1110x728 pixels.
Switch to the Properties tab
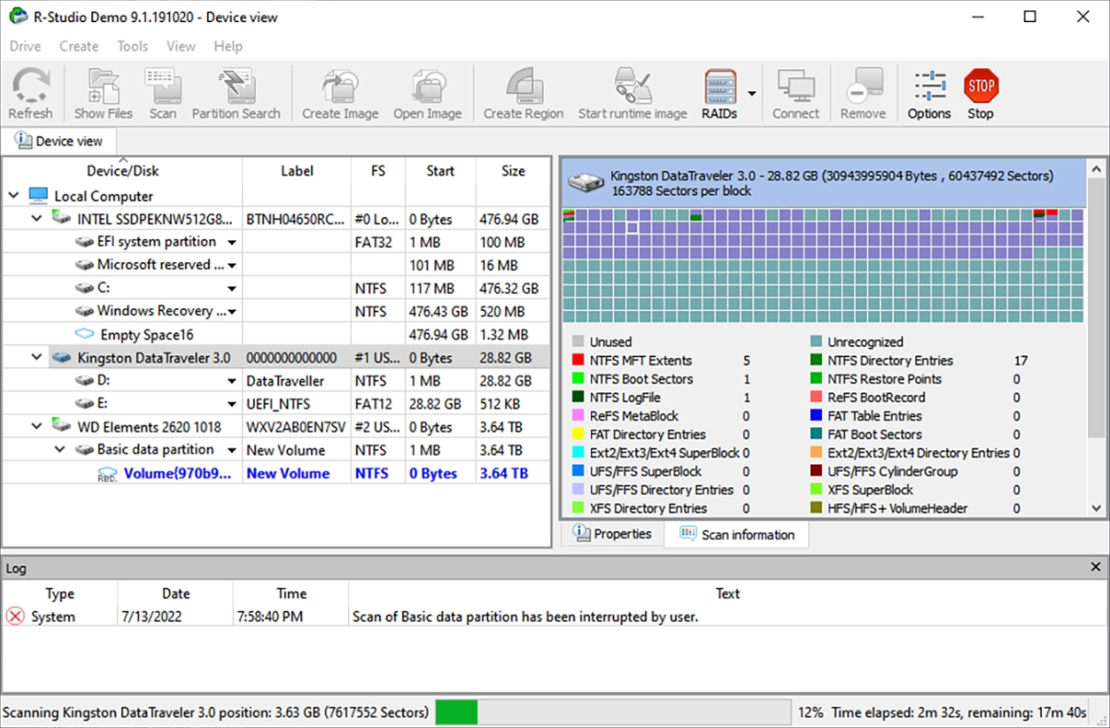coord(612,533)
